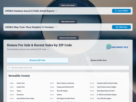The width and height of the screenshot is (136, 102).
Task: Open 87047 Sandia Park listing
Action: 17,87
